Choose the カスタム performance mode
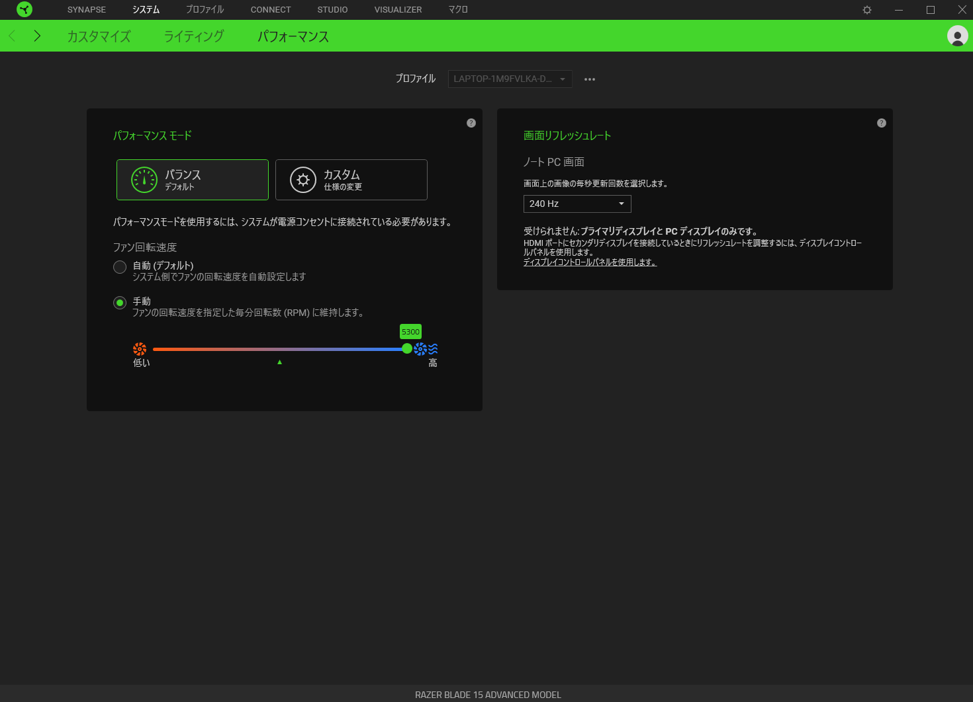The image size is (973, 702). coord(351,180)
